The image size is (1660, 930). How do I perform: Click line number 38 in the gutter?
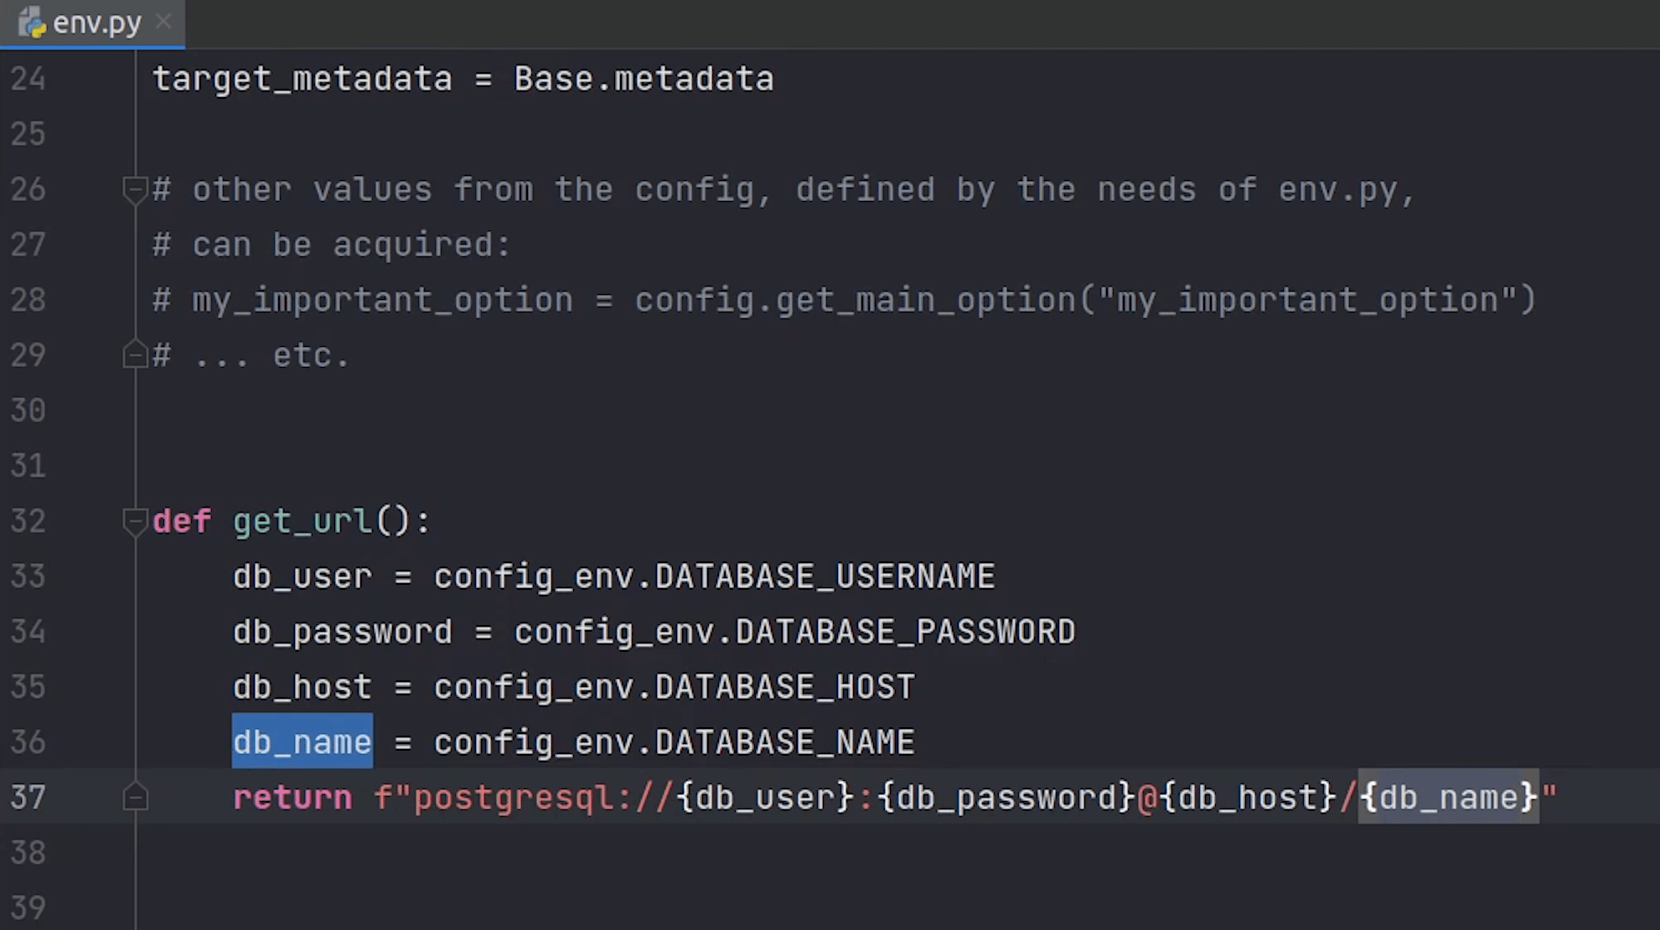[x=28, y=853]
